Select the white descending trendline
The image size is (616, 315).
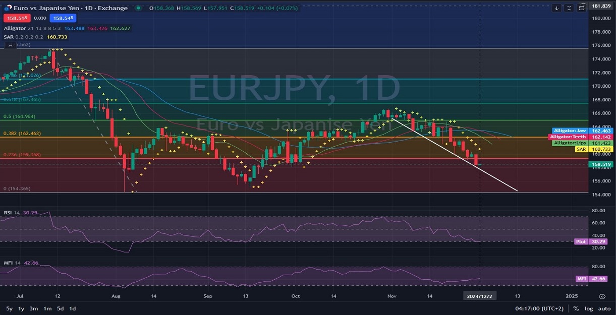click(454, 154)
